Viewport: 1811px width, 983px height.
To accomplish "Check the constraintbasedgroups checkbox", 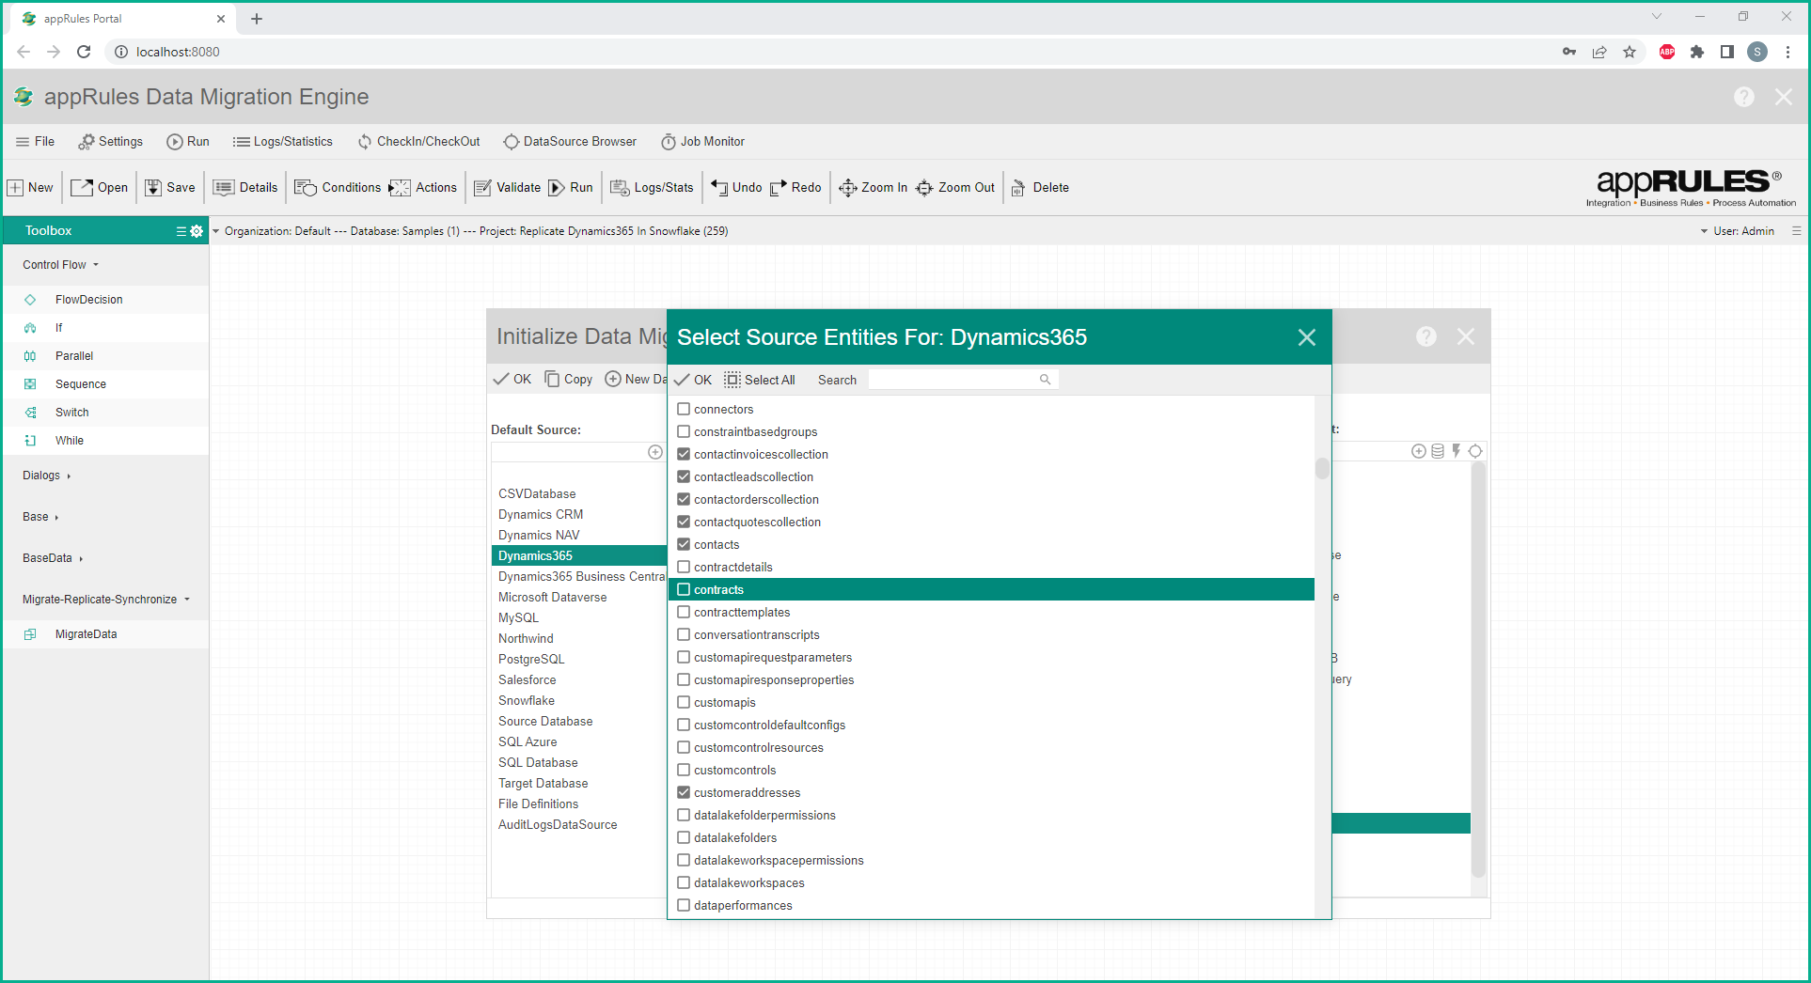I will [x=684, y=431].
